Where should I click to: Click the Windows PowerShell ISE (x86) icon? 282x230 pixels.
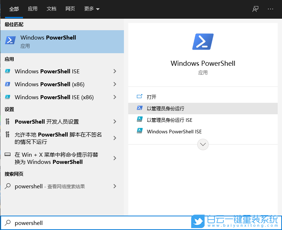(8, 97)
